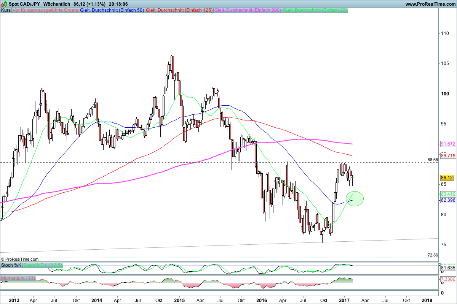The width and height of the screenshot is (457, 304).
Task: Click the Spot CAD/JPY instrument title
Action: tap(25, 4)
